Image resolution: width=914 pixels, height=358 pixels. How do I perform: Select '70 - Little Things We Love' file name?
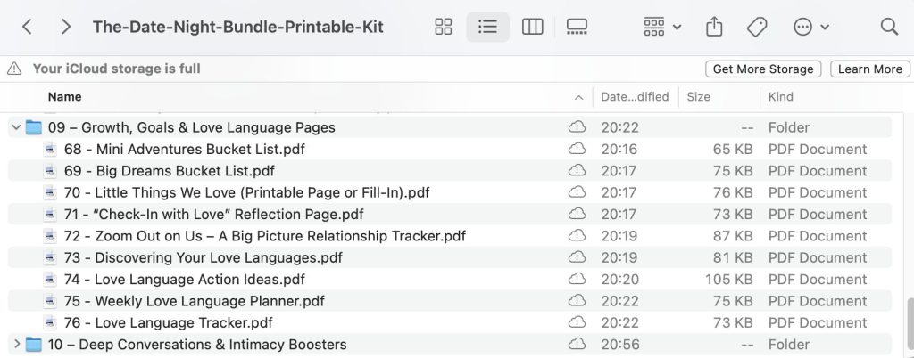pos(246,192)
